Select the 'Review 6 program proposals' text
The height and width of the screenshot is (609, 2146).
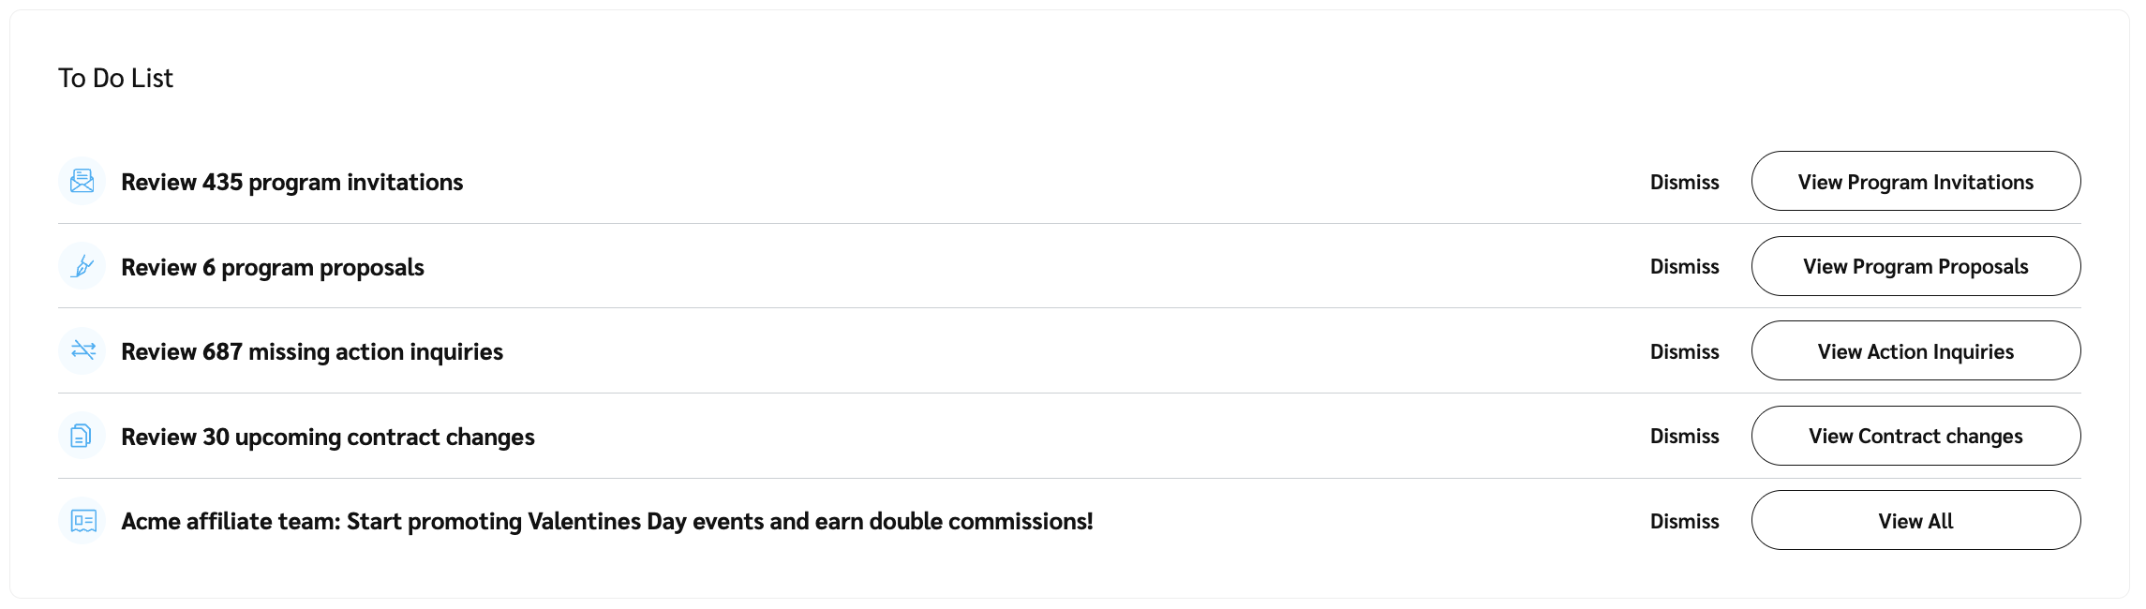(x=272, y=267)
